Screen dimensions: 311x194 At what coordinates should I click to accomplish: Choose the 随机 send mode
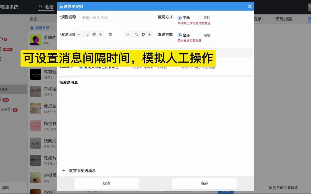click(x=200, y=35)
